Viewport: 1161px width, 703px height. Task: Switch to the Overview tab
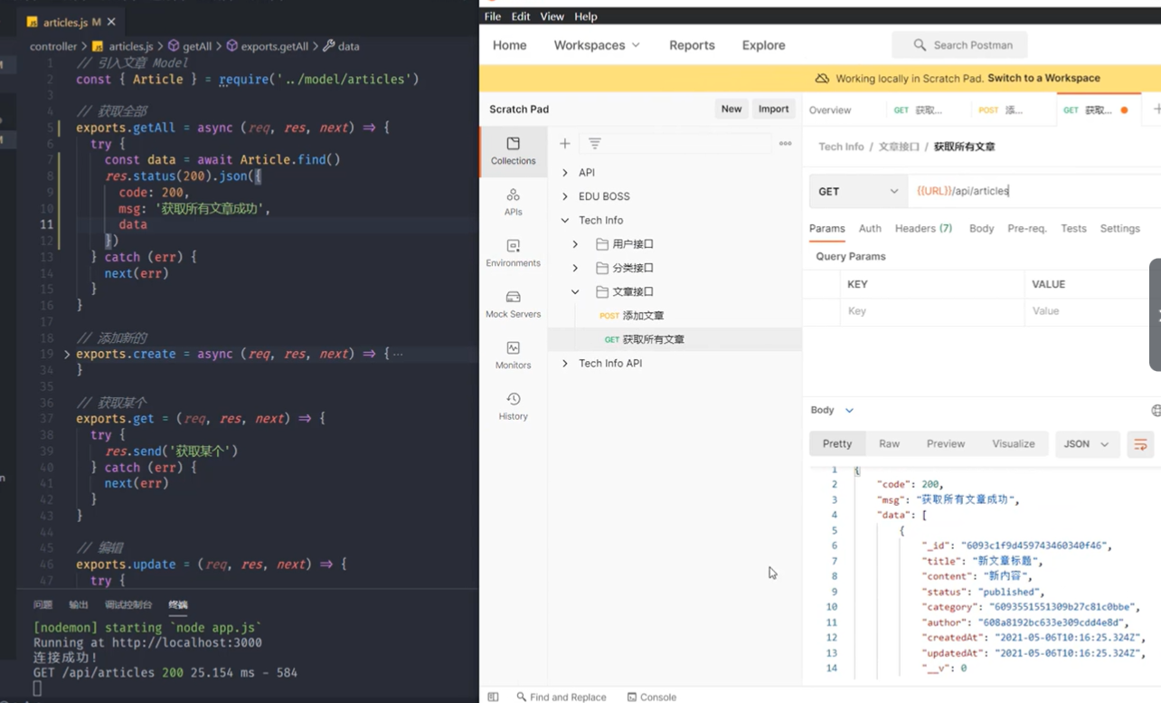[x=830, y=110]
